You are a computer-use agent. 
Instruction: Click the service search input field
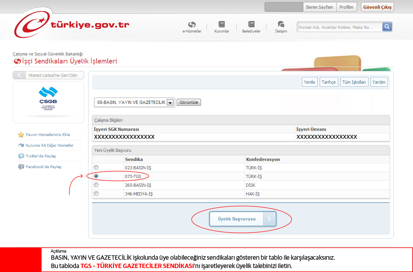[x=340, y=27]
